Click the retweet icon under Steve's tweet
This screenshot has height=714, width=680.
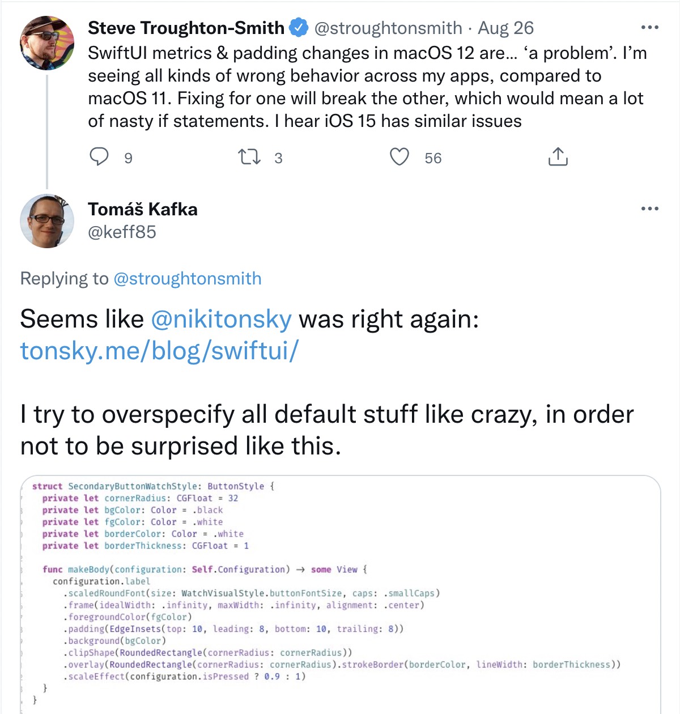point(249,157)
